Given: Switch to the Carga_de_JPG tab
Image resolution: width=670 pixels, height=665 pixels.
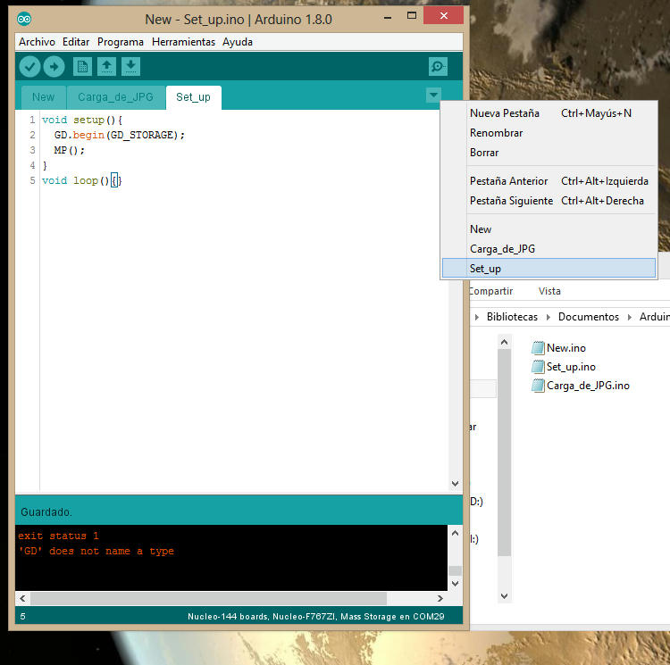Looking at the screenshot, I should point(115,97).
